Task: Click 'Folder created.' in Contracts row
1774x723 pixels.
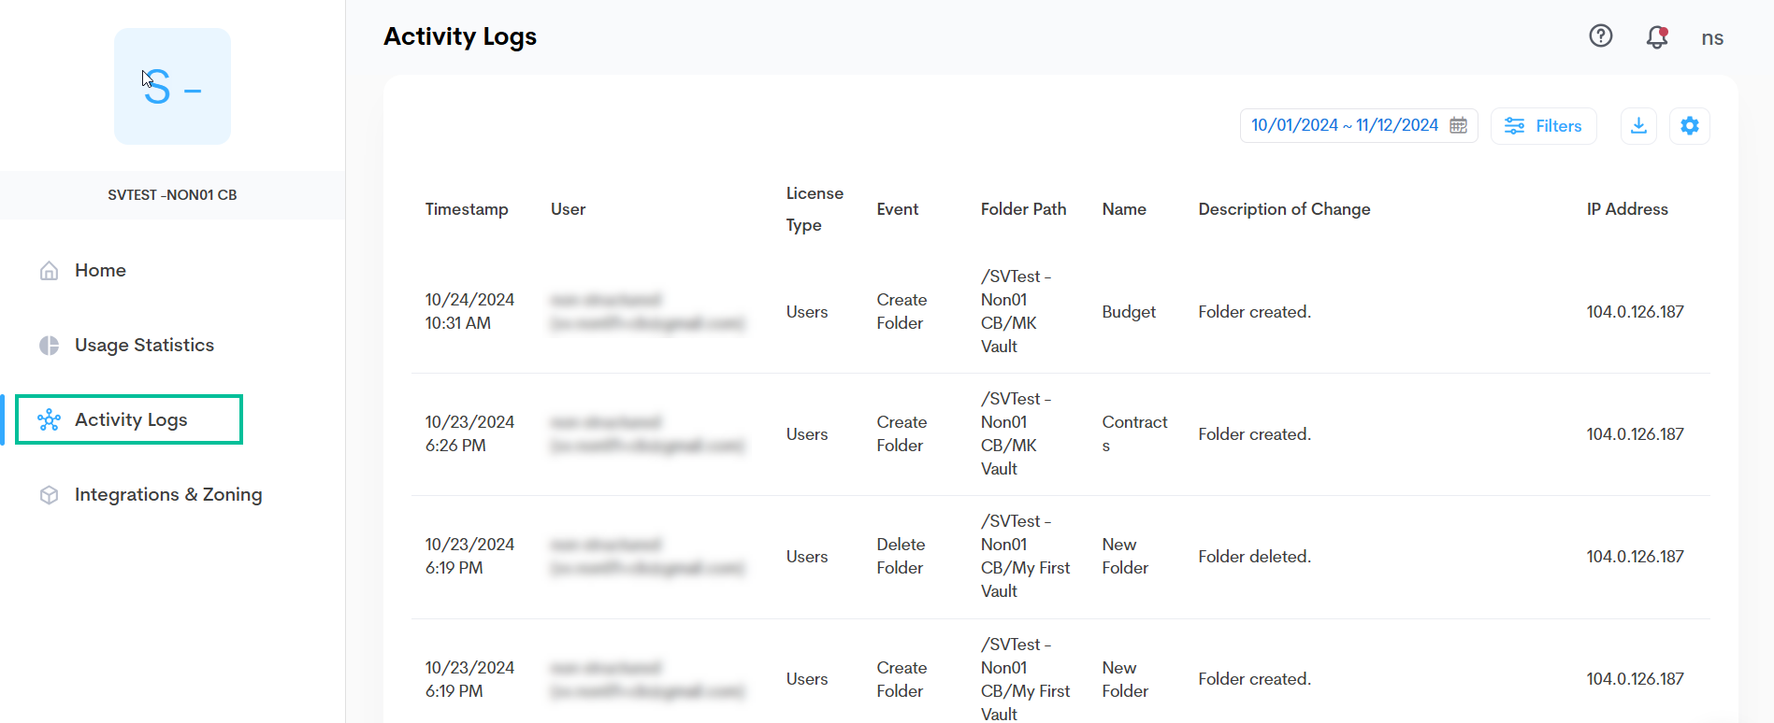Action: (x=1254, y=434)
